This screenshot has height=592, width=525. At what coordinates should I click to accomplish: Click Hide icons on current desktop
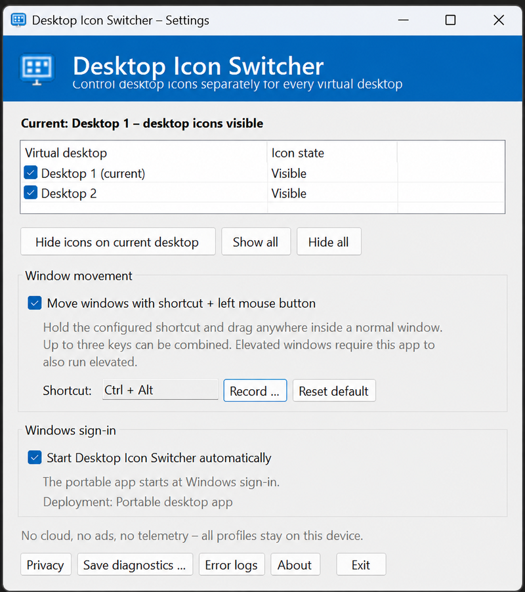coord(117,242)
